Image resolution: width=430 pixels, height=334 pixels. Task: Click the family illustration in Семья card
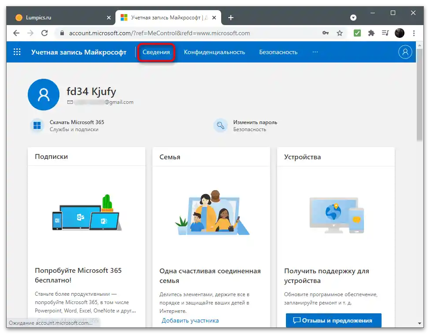pyautogui.click(x=212, y=213)
